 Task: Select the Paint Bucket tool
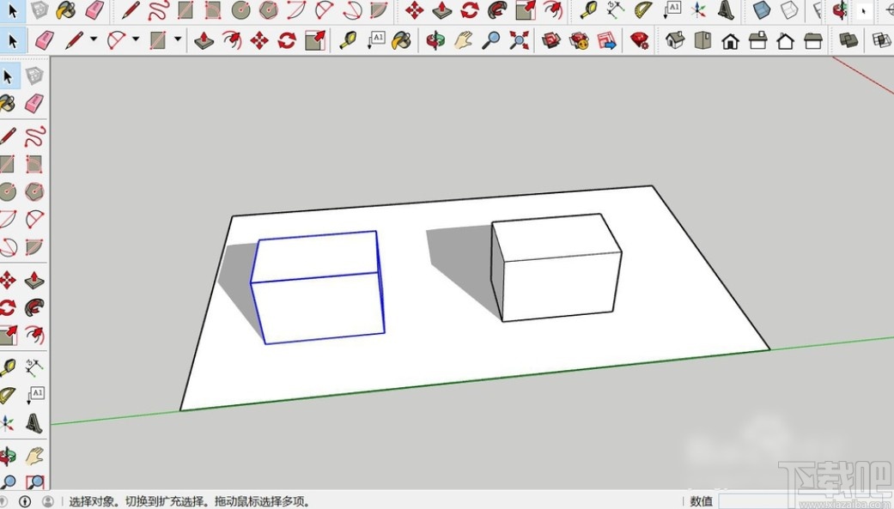[401, 39]
